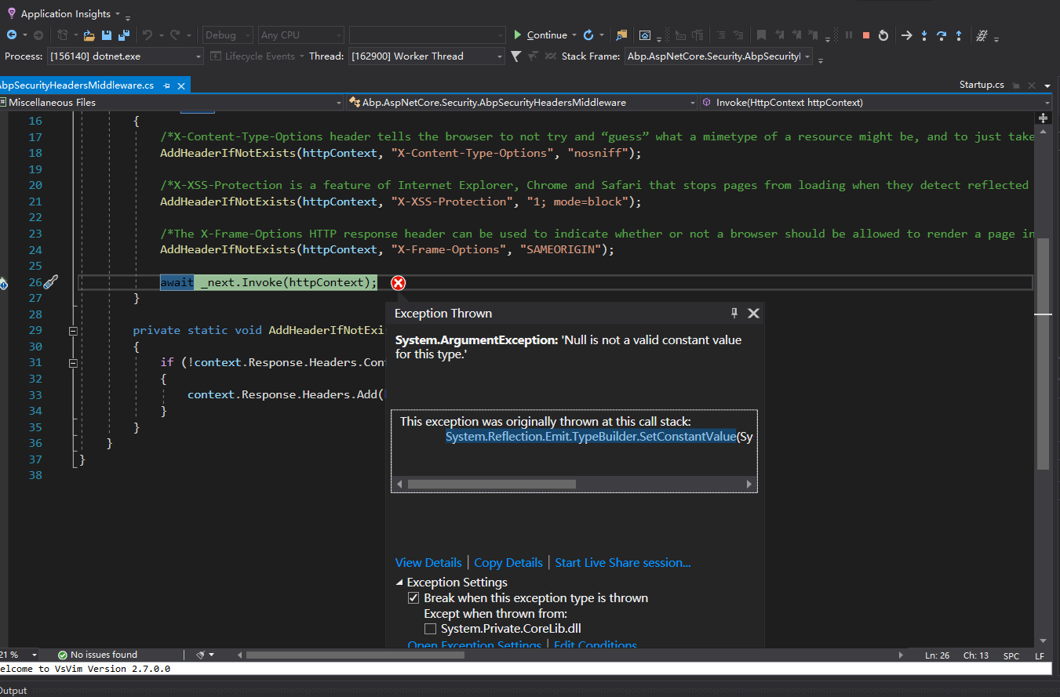Image resolution: width=1060 pixels, height=697 pixels.
Task: Click the View Details link
Action: 428,562
